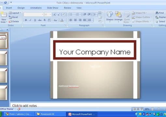Switch to Slide Sorter view icon

tap(138, 109)
